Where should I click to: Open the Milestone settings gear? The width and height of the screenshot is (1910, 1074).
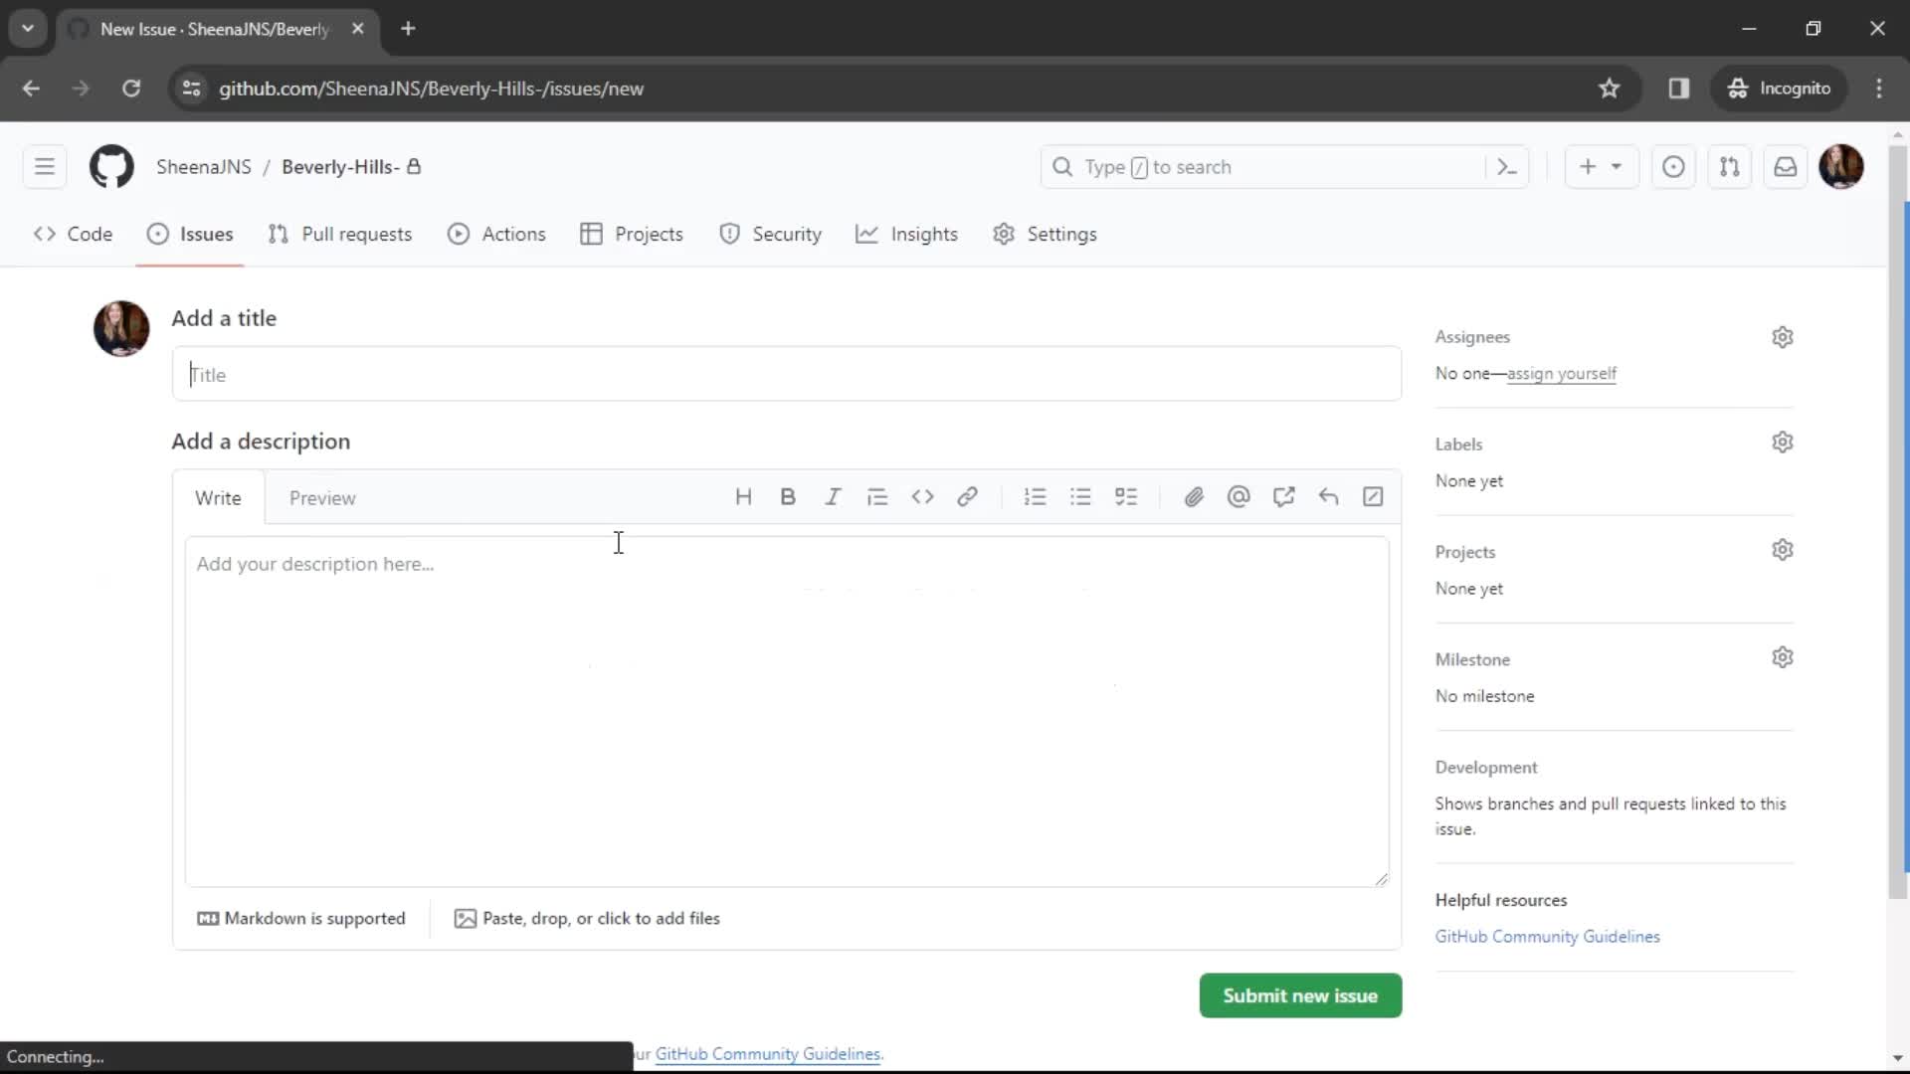[1787, 659]
